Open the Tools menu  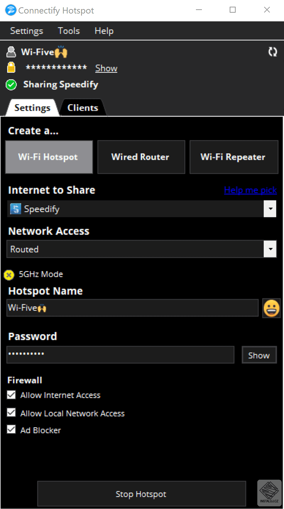(x=69, y=31)
